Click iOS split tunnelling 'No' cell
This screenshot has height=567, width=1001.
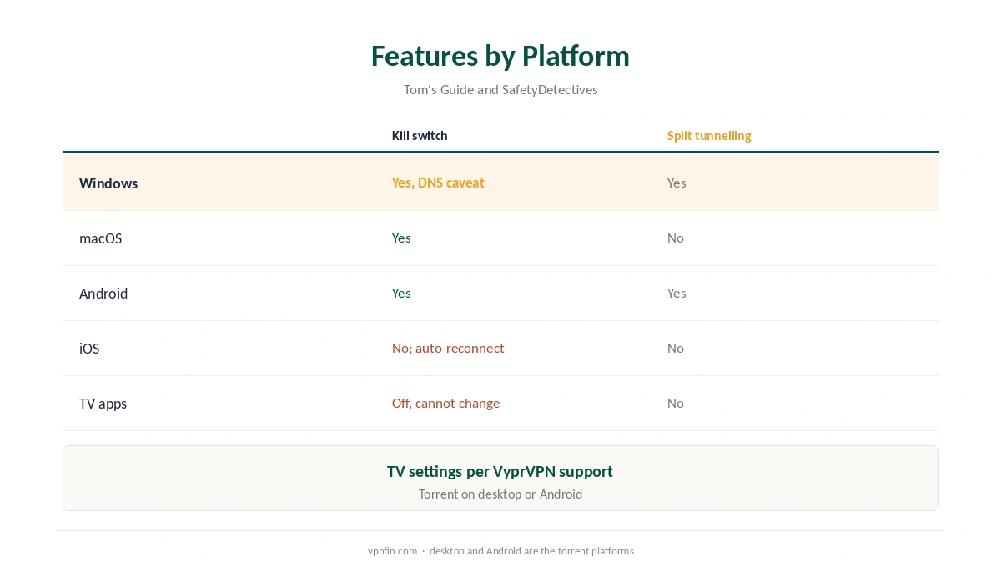click(676, 348)
